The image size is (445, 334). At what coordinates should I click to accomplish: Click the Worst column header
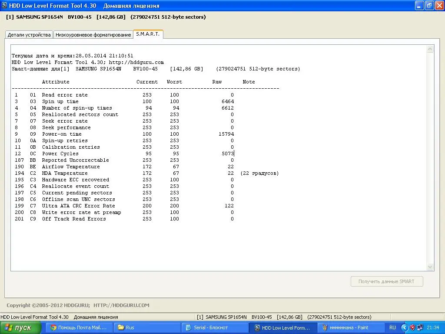[x=174, y=82]
